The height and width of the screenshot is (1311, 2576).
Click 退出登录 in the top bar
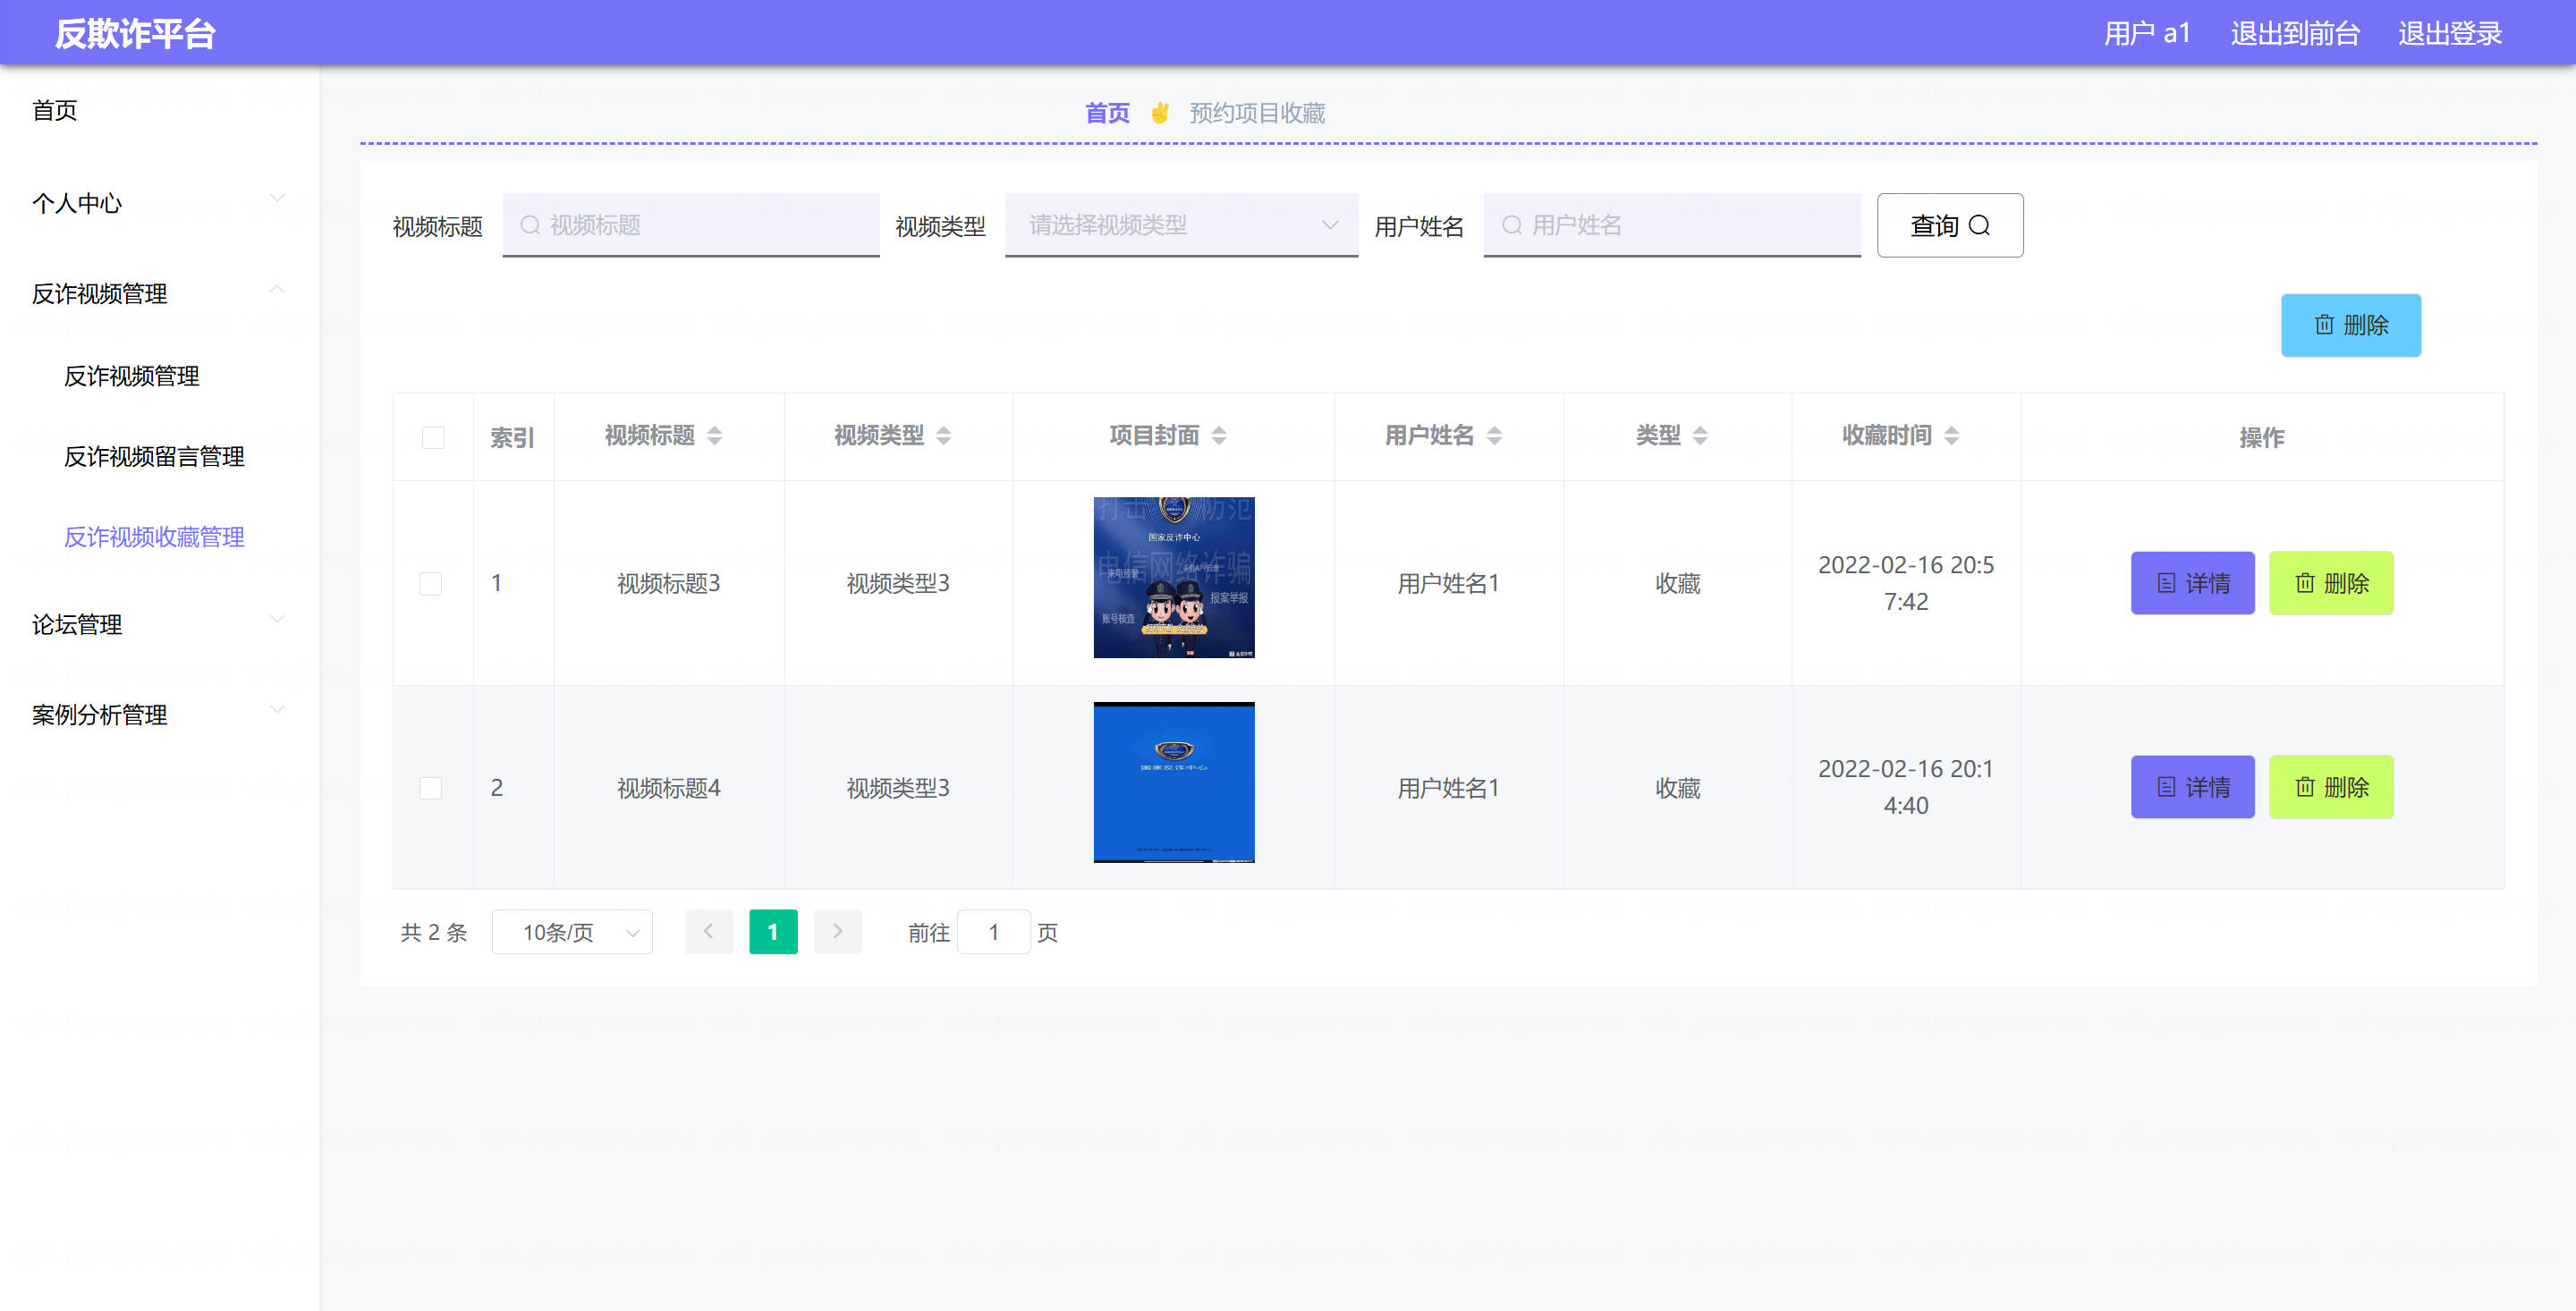(x=2449, y=33)
